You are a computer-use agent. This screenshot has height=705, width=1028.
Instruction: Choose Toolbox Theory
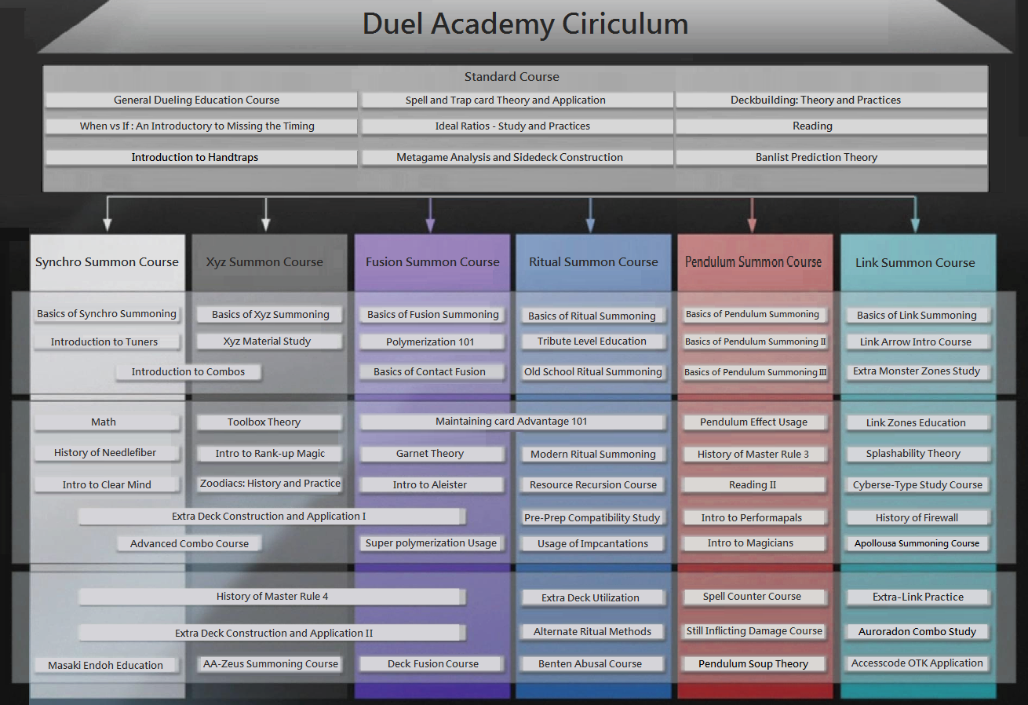[270, 422]
